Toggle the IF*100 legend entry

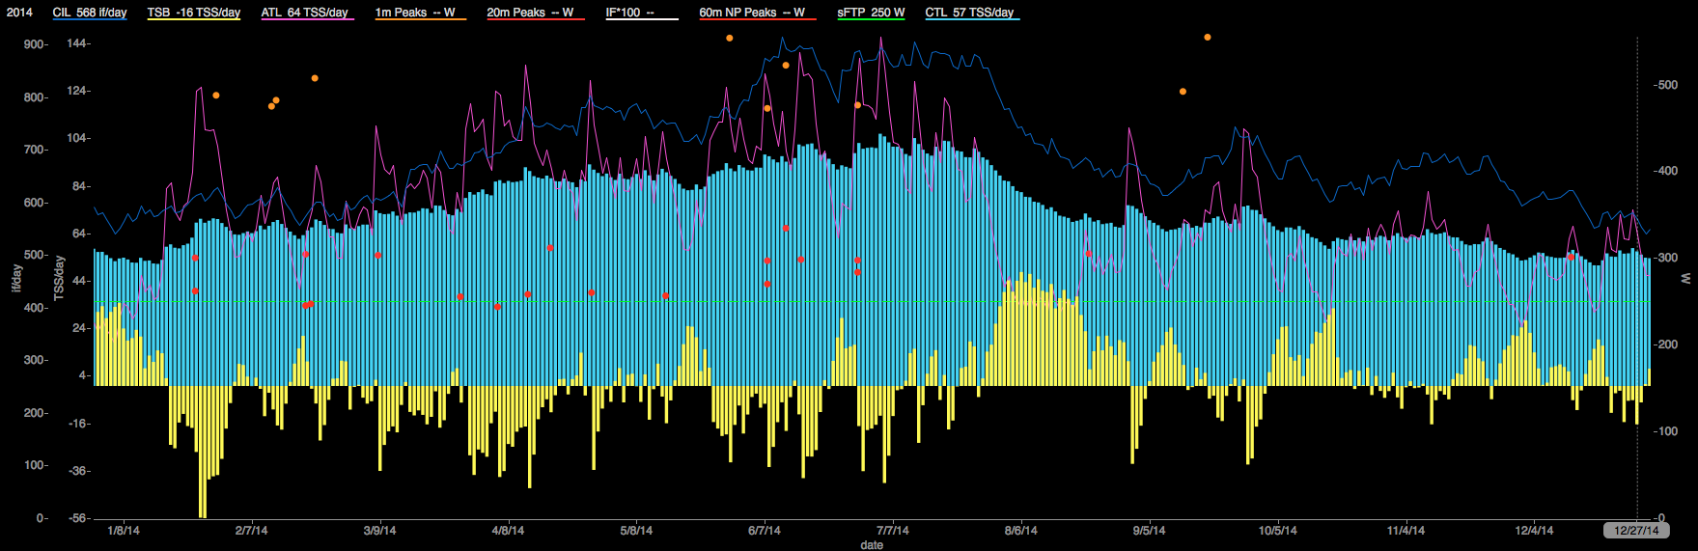(x=629, y=13)
